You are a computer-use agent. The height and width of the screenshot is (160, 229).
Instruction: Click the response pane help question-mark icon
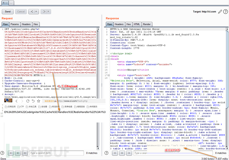pos(107,153)
